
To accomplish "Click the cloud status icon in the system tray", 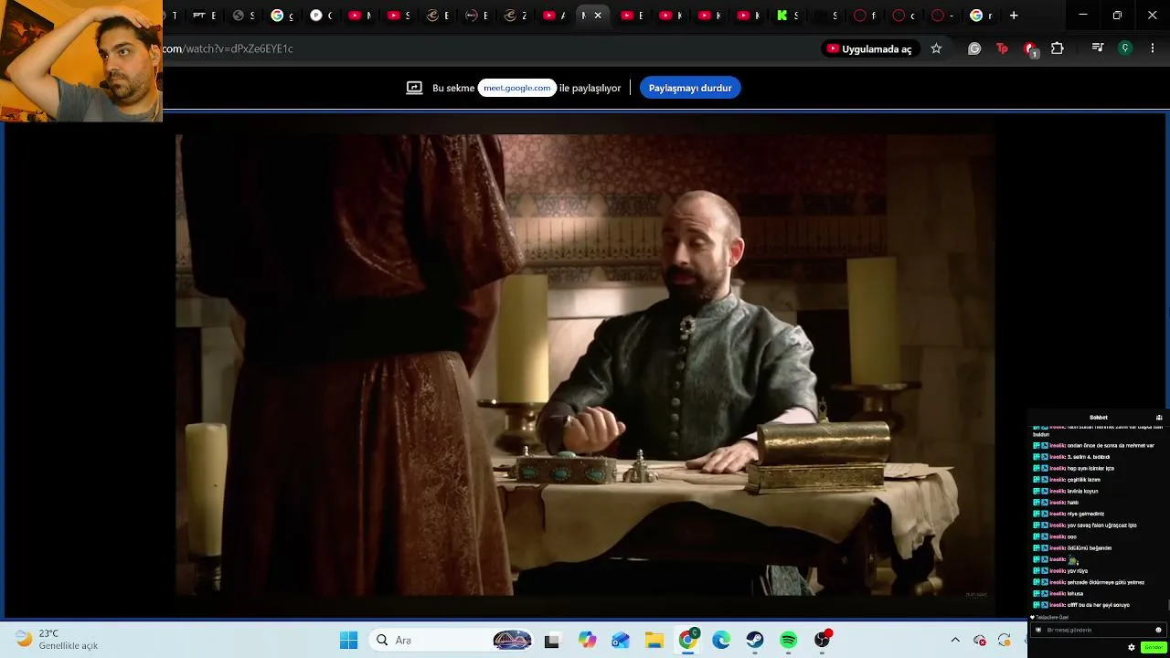I will pos(980,641).
